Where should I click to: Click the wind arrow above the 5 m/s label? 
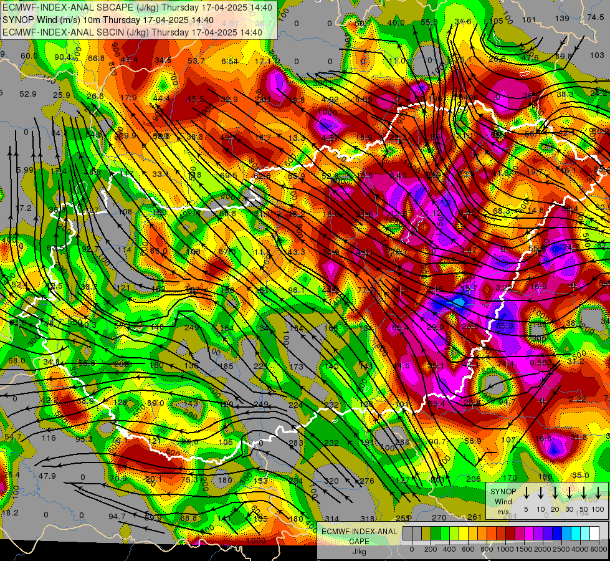(x=526, y=492)
